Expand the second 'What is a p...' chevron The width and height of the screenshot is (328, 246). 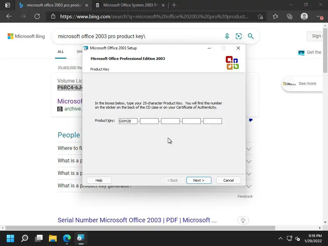tap(249, 174)
